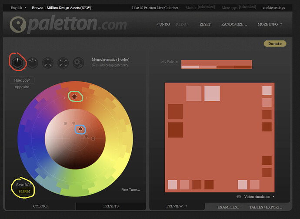Open the PREVIEW dropdown tab
This screenshot has height=219, width=300.
coord(177,206)
